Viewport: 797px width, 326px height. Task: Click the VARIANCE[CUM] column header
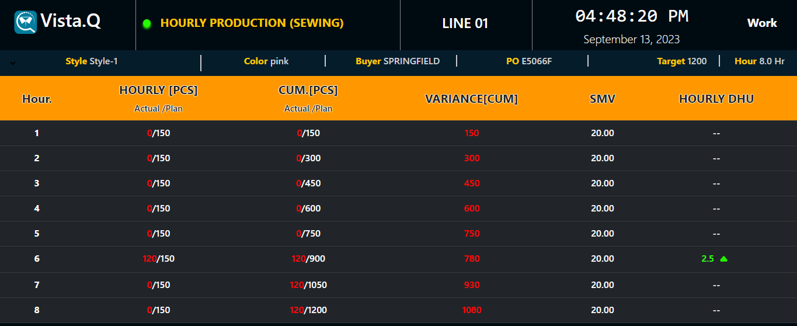[x=471, y=99]
